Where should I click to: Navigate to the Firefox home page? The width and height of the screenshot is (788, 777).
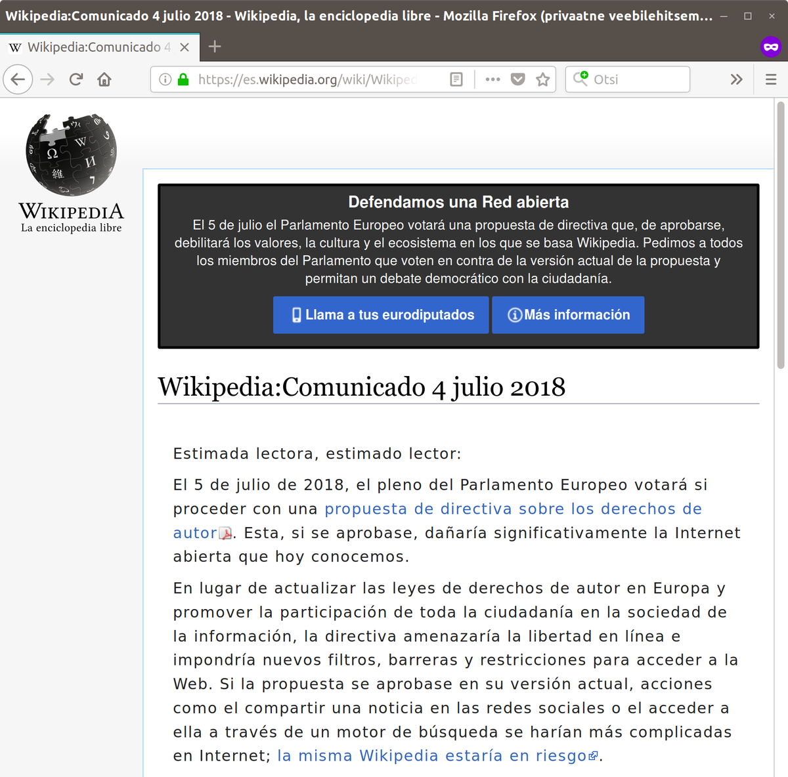click(104, 79)
